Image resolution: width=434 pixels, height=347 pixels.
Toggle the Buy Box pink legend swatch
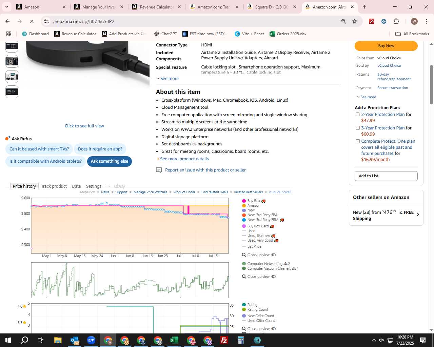tap(244, 201)
